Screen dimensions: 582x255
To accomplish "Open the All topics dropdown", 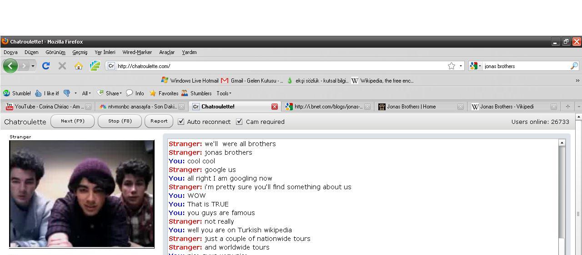I will tap(86, 93).
